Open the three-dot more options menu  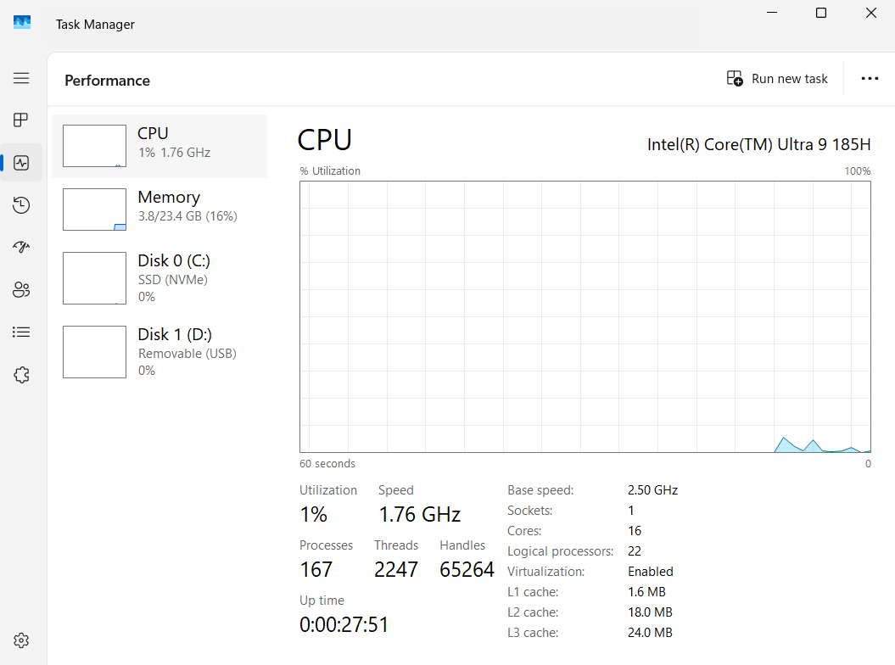870,79
